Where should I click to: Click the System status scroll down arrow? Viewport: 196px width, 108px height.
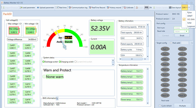(x=113, y=64)
